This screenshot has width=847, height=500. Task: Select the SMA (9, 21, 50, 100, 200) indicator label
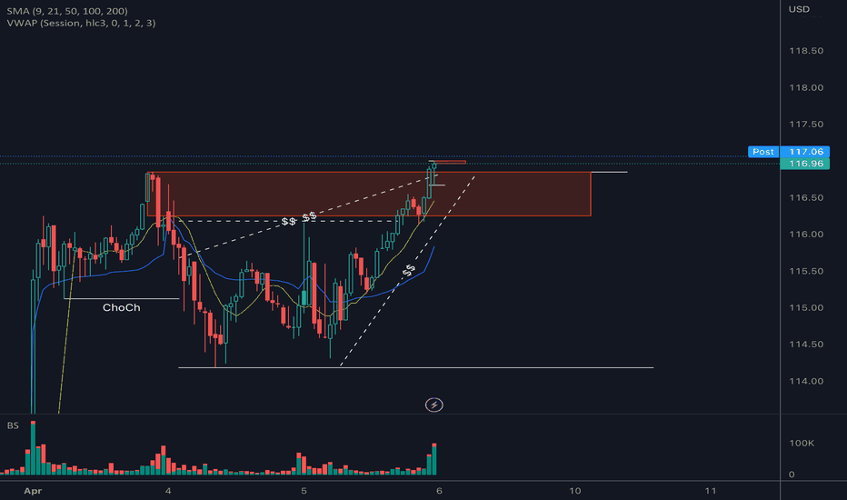(x=67, y=11)
